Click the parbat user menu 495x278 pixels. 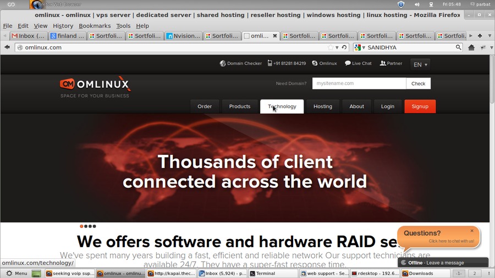480,4
